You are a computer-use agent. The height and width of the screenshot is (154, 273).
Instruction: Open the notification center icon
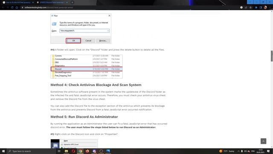pos(268,151)
